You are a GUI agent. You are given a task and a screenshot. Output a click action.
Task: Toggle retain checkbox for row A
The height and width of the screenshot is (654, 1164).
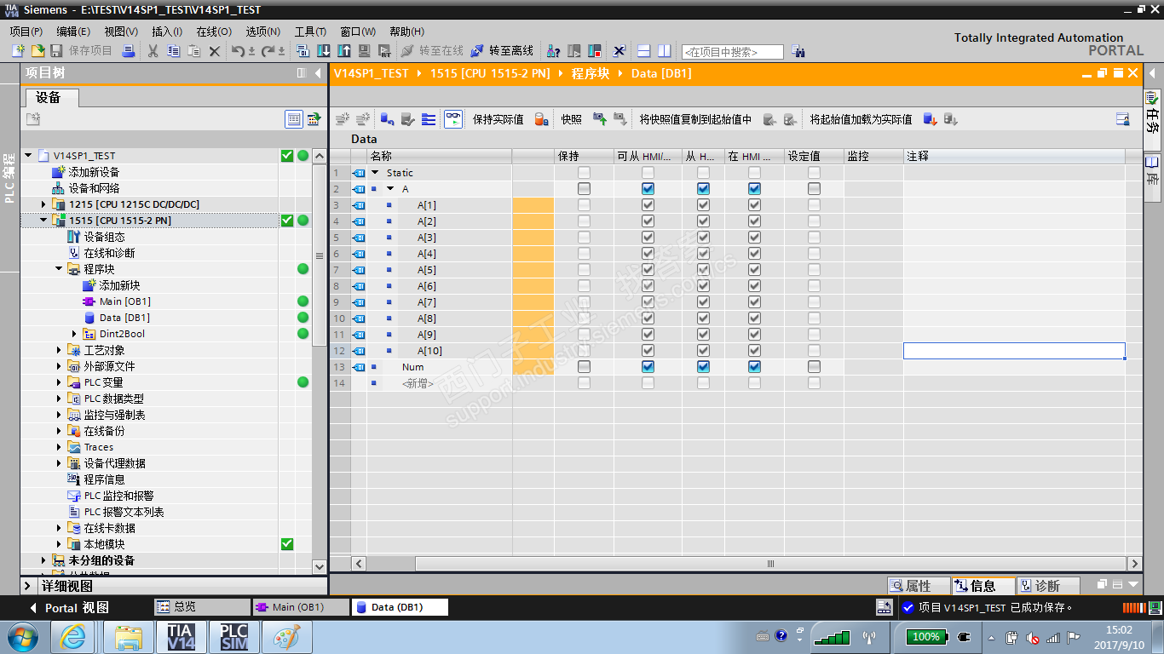(584, 189)
